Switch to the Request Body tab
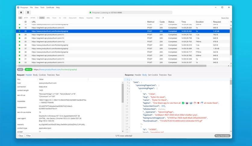This screenshot has width=252, height=146. [x=35, y=75]
